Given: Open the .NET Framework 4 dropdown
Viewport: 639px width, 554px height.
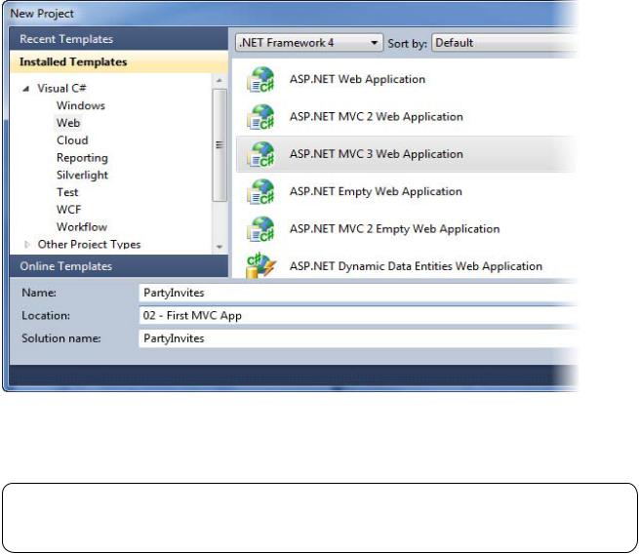Looking at the screenshot, I should (309, 43).
